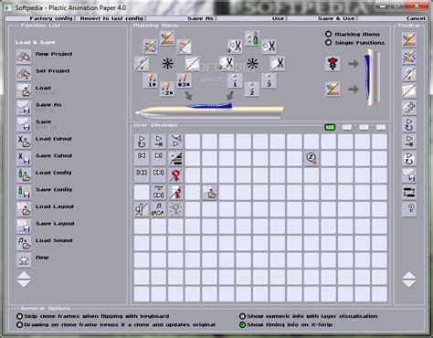Toggle Show timing info on X-Strip
The height and width of the screenshot is (338, 433).
(x=242, y=324)
